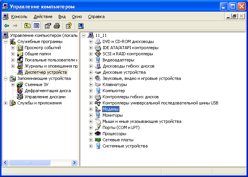Image resolution: width=248 pixels, height=177 pixels.
Task: Select Диспетчер устройств in the tree
Action: pyautogui.click(x=46, y=72)
